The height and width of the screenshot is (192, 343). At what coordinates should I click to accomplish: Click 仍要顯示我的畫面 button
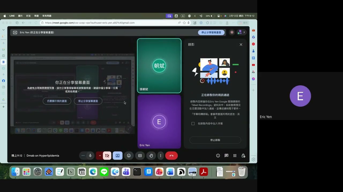(x=57, y=101)
